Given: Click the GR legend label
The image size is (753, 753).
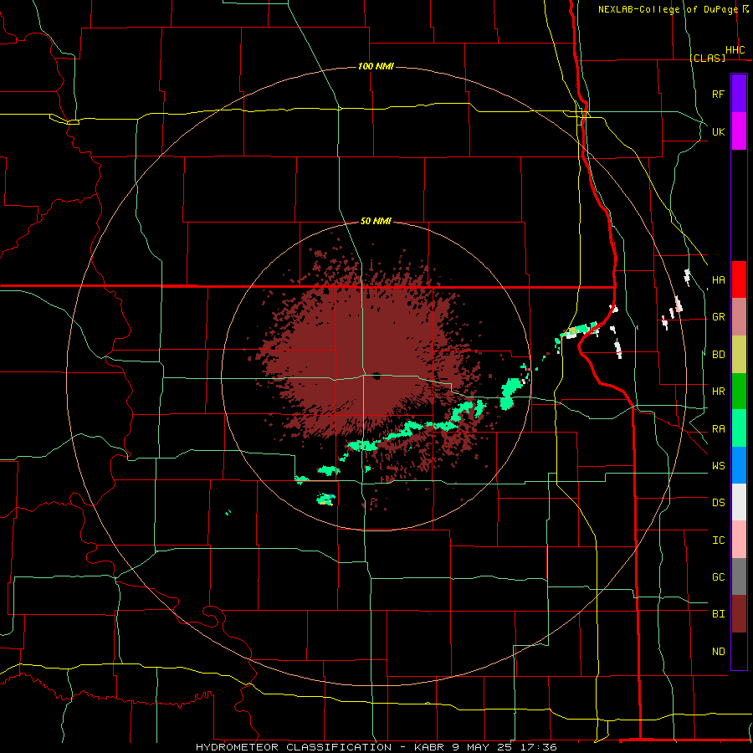Looking at the screenshot, I should click(x=718, y=317).
